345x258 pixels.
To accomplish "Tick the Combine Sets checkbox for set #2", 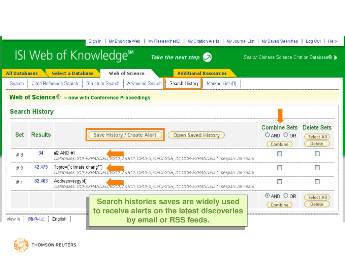I will (x=279, y=168).
